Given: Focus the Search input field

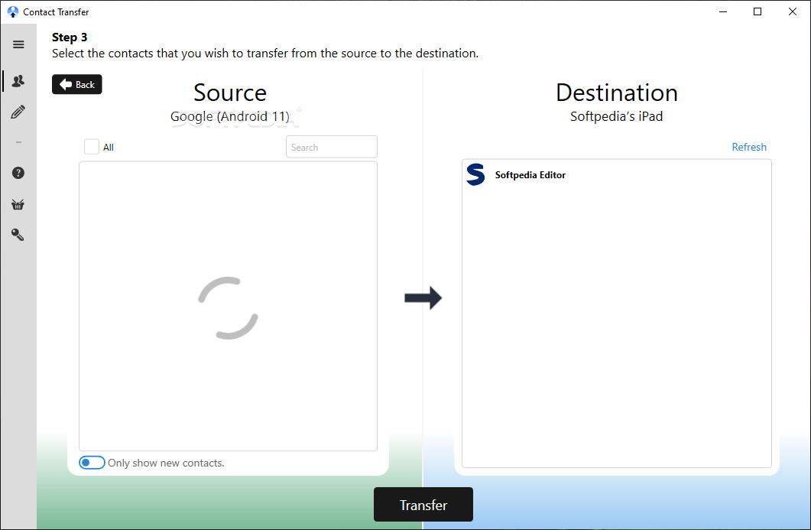Looking at the screenshot, I should (x=332, y=147).
